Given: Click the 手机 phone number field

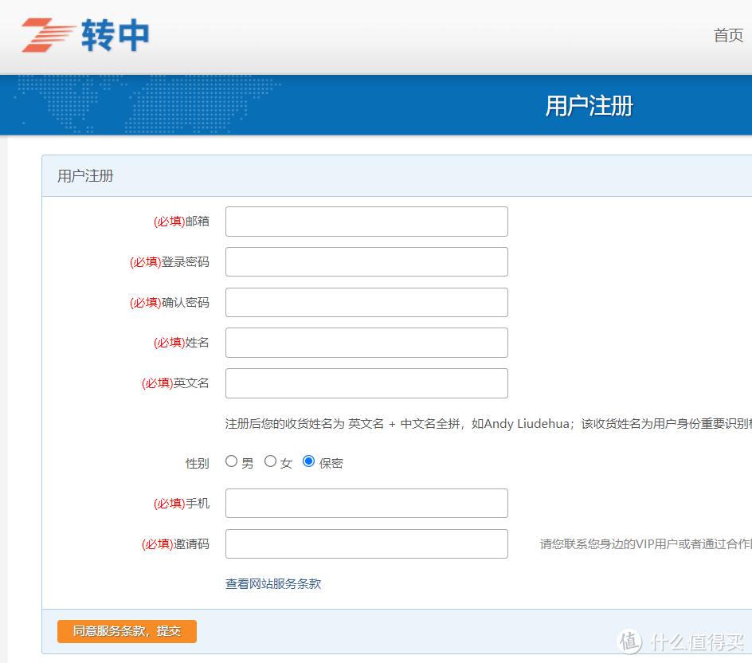Looking at the screenshot, I should [366, 503].
